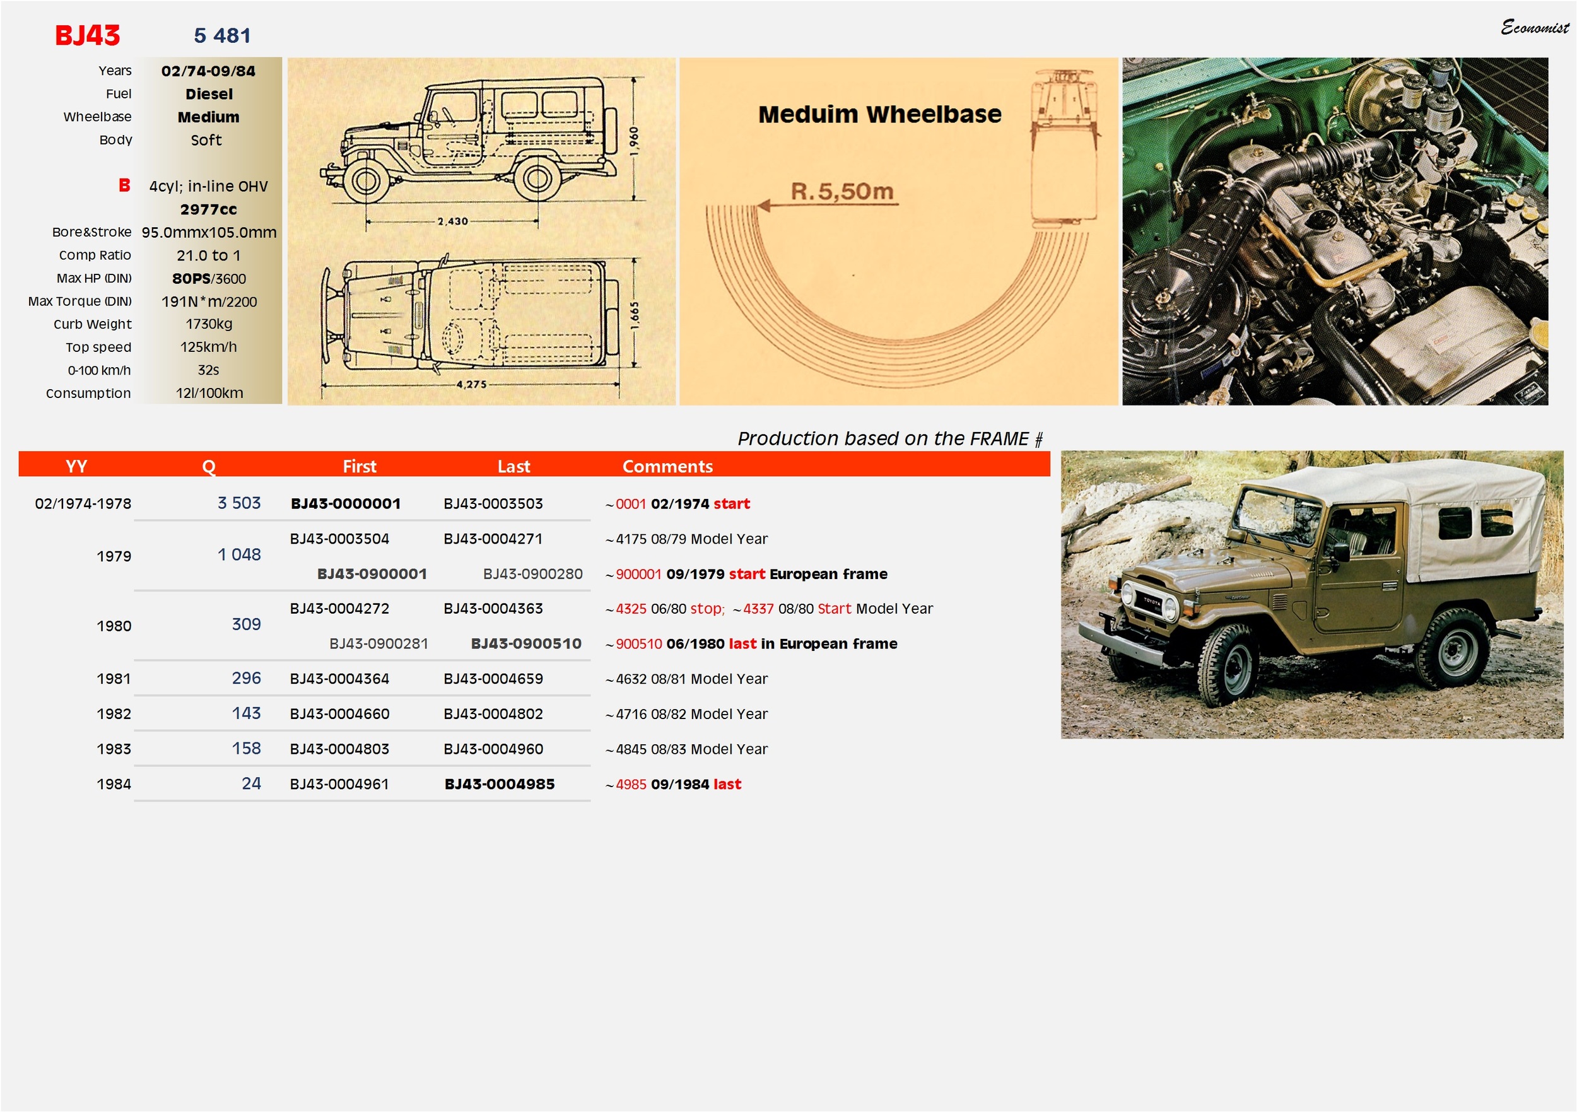Select comment 900001 09/1979 start European frame
The width and height of the screenshot is (1577, 1112).
(x=747, y=574)
